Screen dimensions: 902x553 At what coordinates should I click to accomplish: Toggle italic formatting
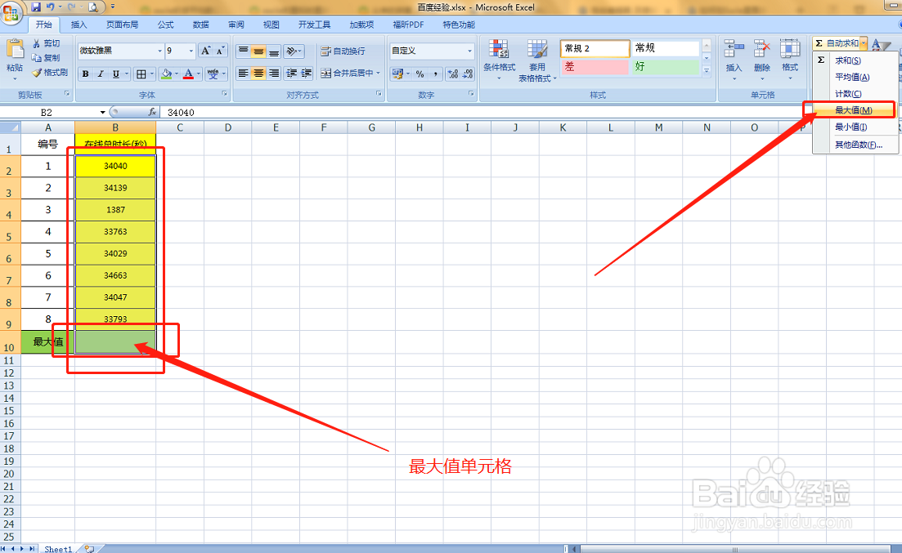click(101, 74)
